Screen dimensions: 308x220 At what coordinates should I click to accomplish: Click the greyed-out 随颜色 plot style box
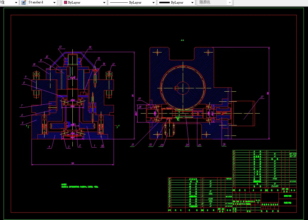pyautogui.click(x=215, y=3)
